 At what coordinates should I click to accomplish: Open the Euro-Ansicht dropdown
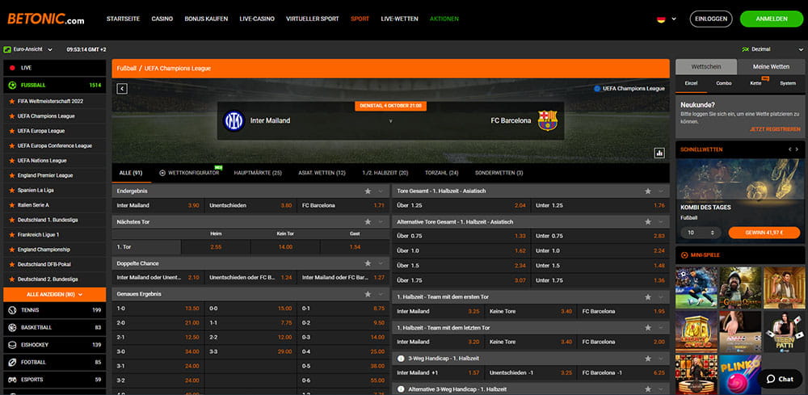[x=50, y=50]
